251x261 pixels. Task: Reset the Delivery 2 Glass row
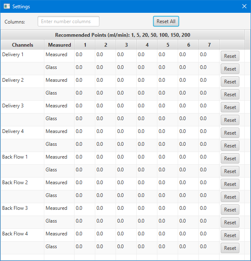230,95
